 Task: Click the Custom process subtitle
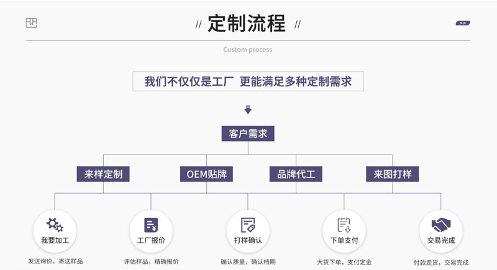click(247, 50)
